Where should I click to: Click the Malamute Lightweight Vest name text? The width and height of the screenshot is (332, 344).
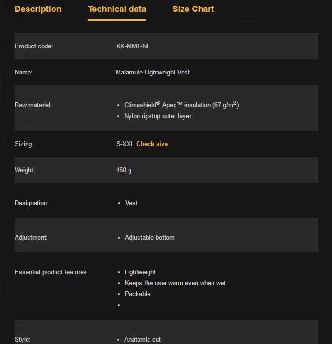pyautogui.click(x=153, y=73)
